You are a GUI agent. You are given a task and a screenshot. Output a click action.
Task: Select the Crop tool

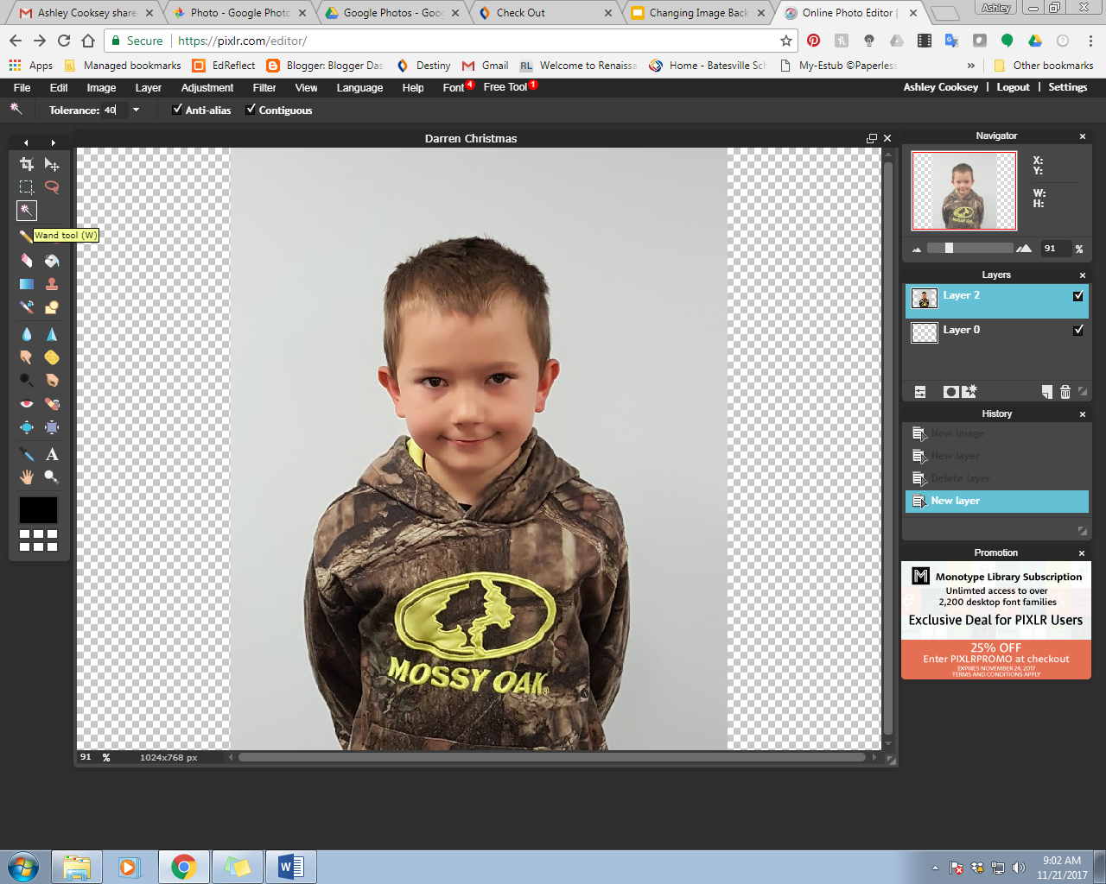tap(27, 164)
